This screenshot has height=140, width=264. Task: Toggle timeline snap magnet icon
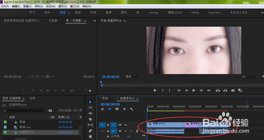(x=110, y=109)
